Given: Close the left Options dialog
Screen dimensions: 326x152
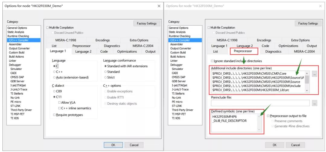Looking at the screenshot, I should (x=159, y=6).
